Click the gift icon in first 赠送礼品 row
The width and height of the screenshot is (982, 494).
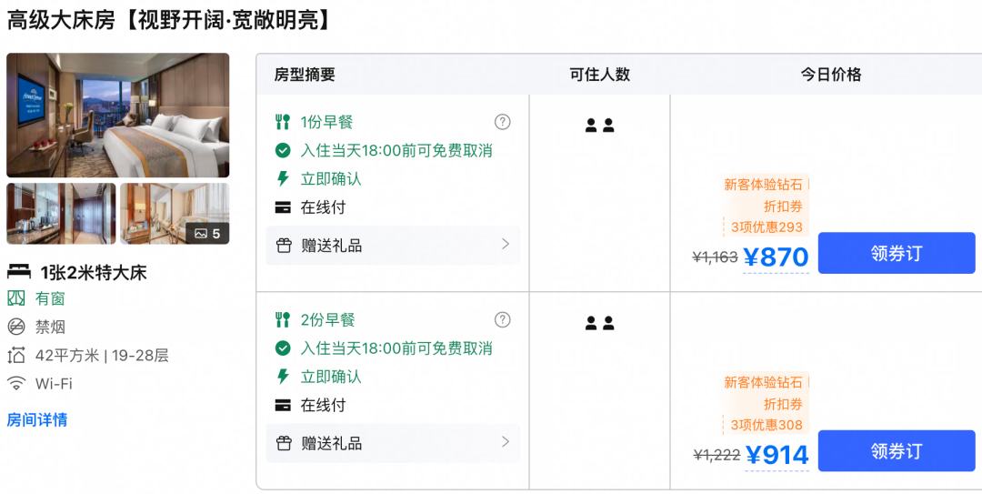pyautogui.click(x=284, y=245)
